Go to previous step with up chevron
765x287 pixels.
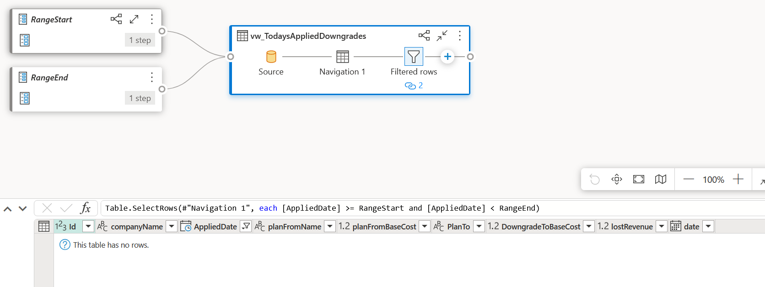tap(8, 209)
